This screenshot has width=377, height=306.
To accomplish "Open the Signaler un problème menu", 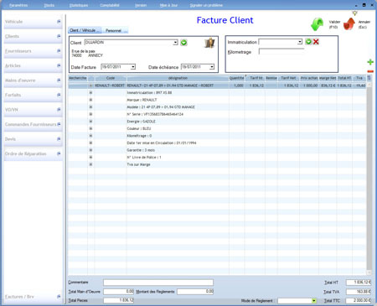I will click(x=206, y=5).
